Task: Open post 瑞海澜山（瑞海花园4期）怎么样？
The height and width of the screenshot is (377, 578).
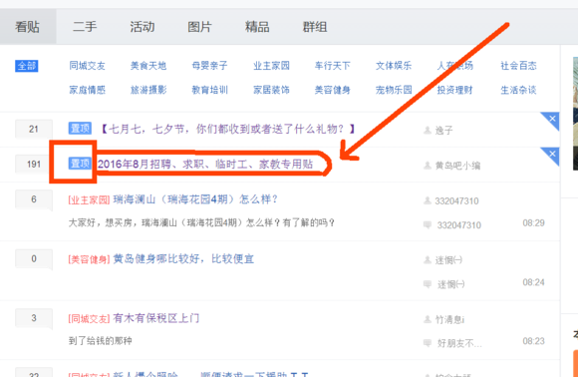Action: [x=195, y=199]
